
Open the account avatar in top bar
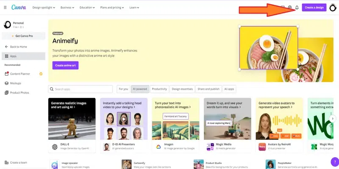click(333, 8)
